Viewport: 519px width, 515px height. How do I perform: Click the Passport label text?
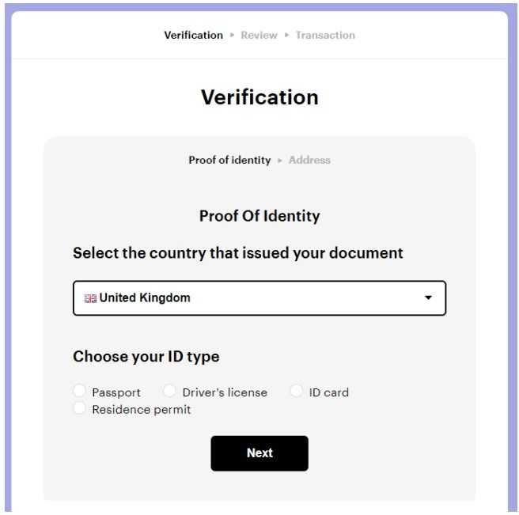[x=116, y=392]
